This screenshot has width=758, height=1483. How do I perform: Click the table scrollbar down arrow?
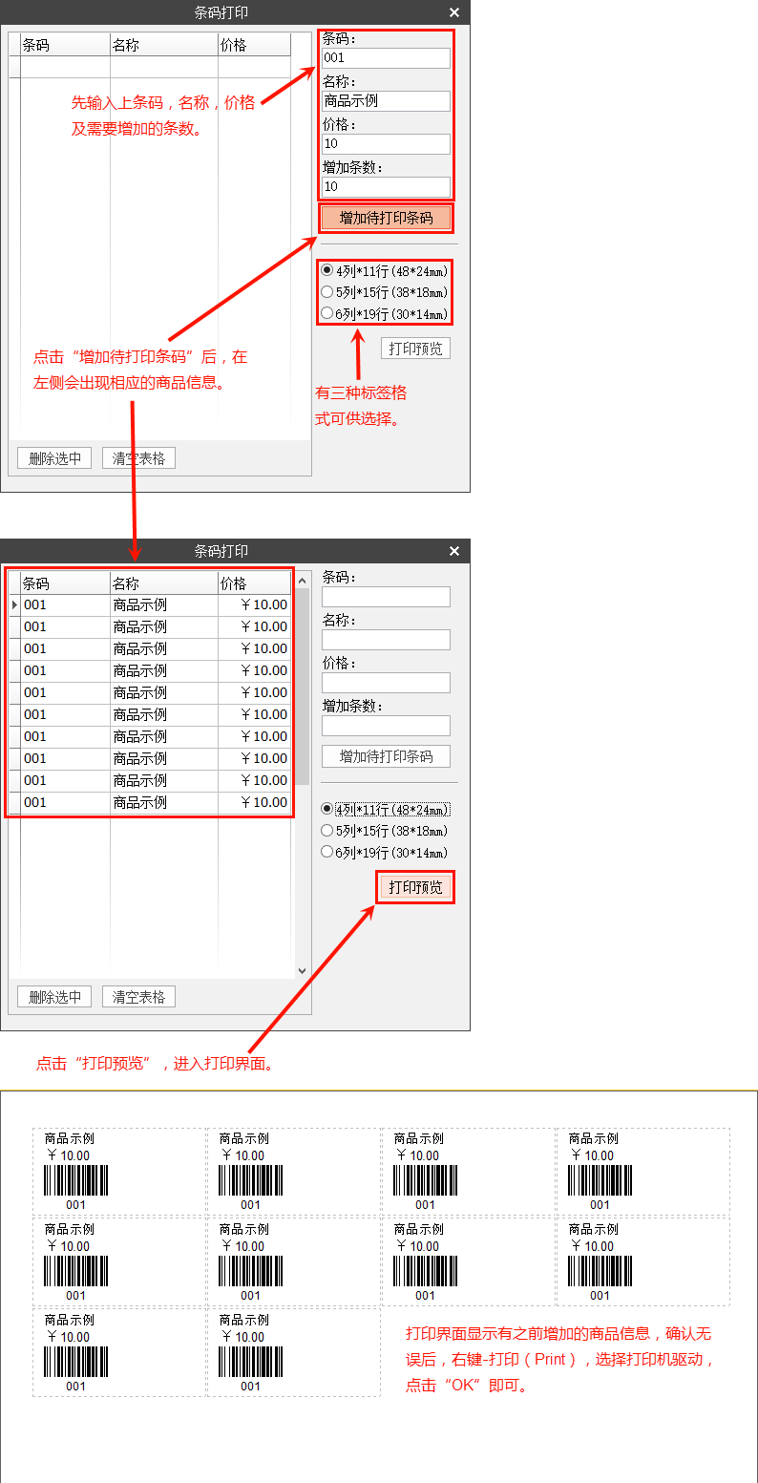pos(303,970)
